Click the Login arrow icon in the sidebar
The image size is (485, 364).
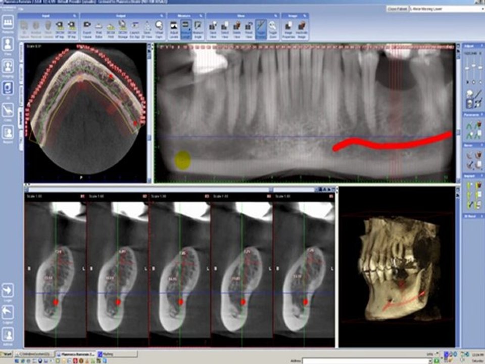tap(8, 291)
